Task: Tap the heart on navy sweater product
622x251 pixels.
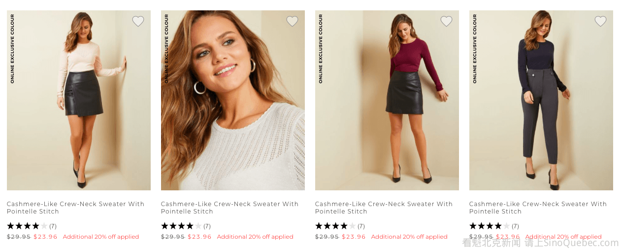Action: (x=600, y=21)
